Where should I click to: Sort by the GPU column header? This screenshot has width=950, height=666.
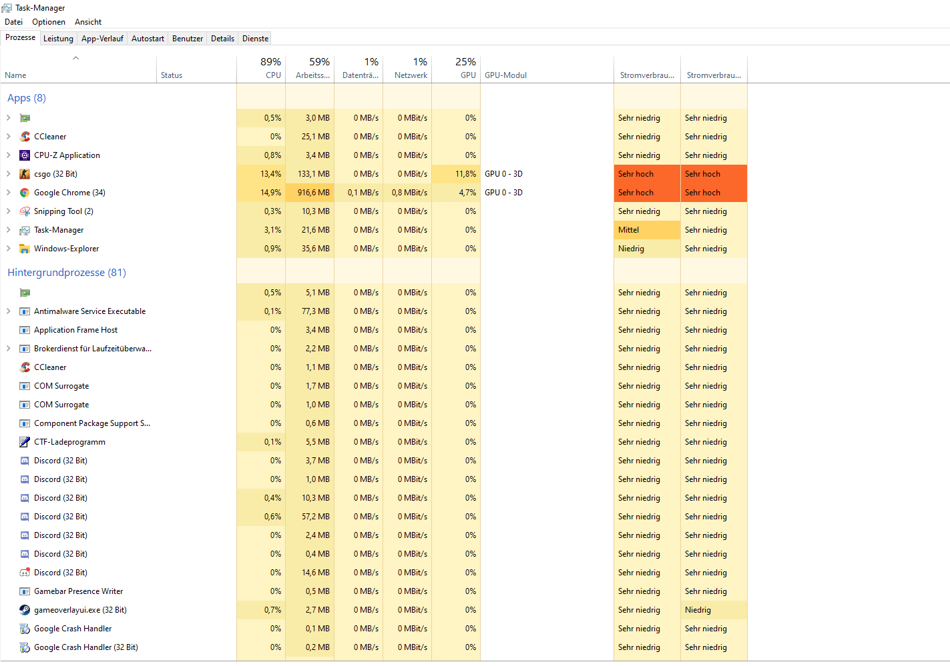[x=456, y=69]
